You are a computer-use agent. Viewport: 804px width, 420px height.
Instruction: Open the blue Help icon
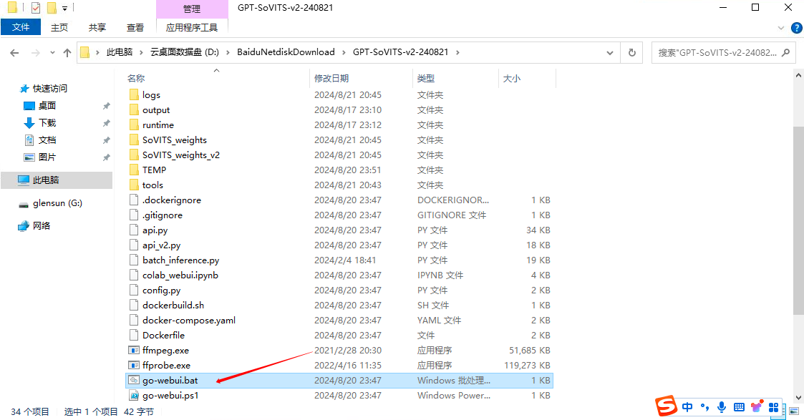(x=796, y=28)
